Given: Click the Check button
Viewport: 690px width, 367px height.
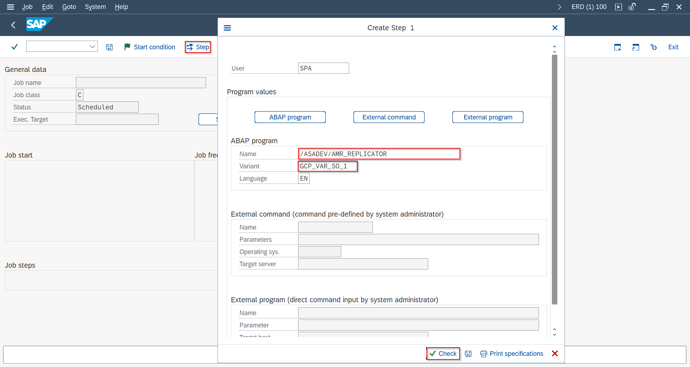Looking at the screenshot, I should pyautogui.click(x=443, y=354).
